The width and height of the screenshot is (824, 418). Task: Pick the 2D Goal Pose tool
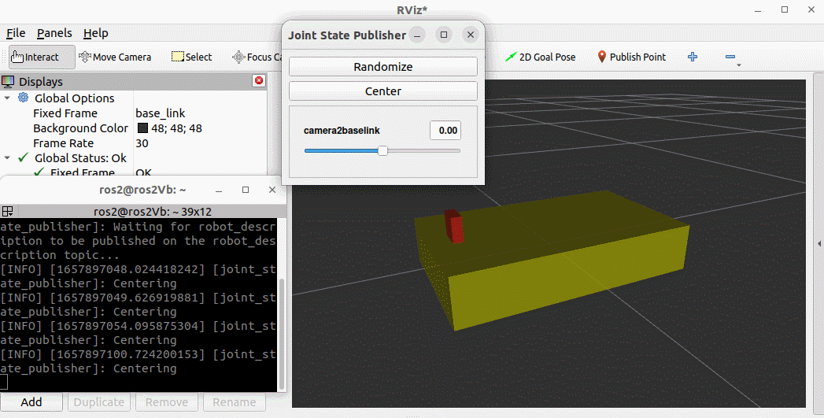pos(540,57)
